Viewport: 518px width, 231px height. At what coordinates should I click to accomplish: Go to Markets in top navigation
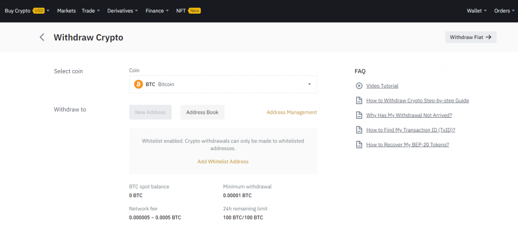[x=66, y=11]
